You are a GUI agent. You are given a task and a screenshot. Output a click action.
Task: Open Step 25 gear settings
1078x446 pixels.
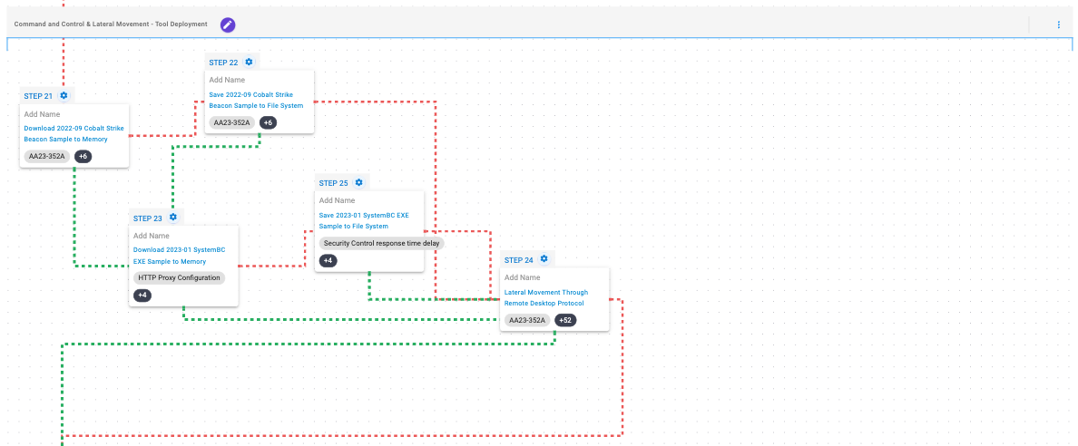click(x=358, y=182)
